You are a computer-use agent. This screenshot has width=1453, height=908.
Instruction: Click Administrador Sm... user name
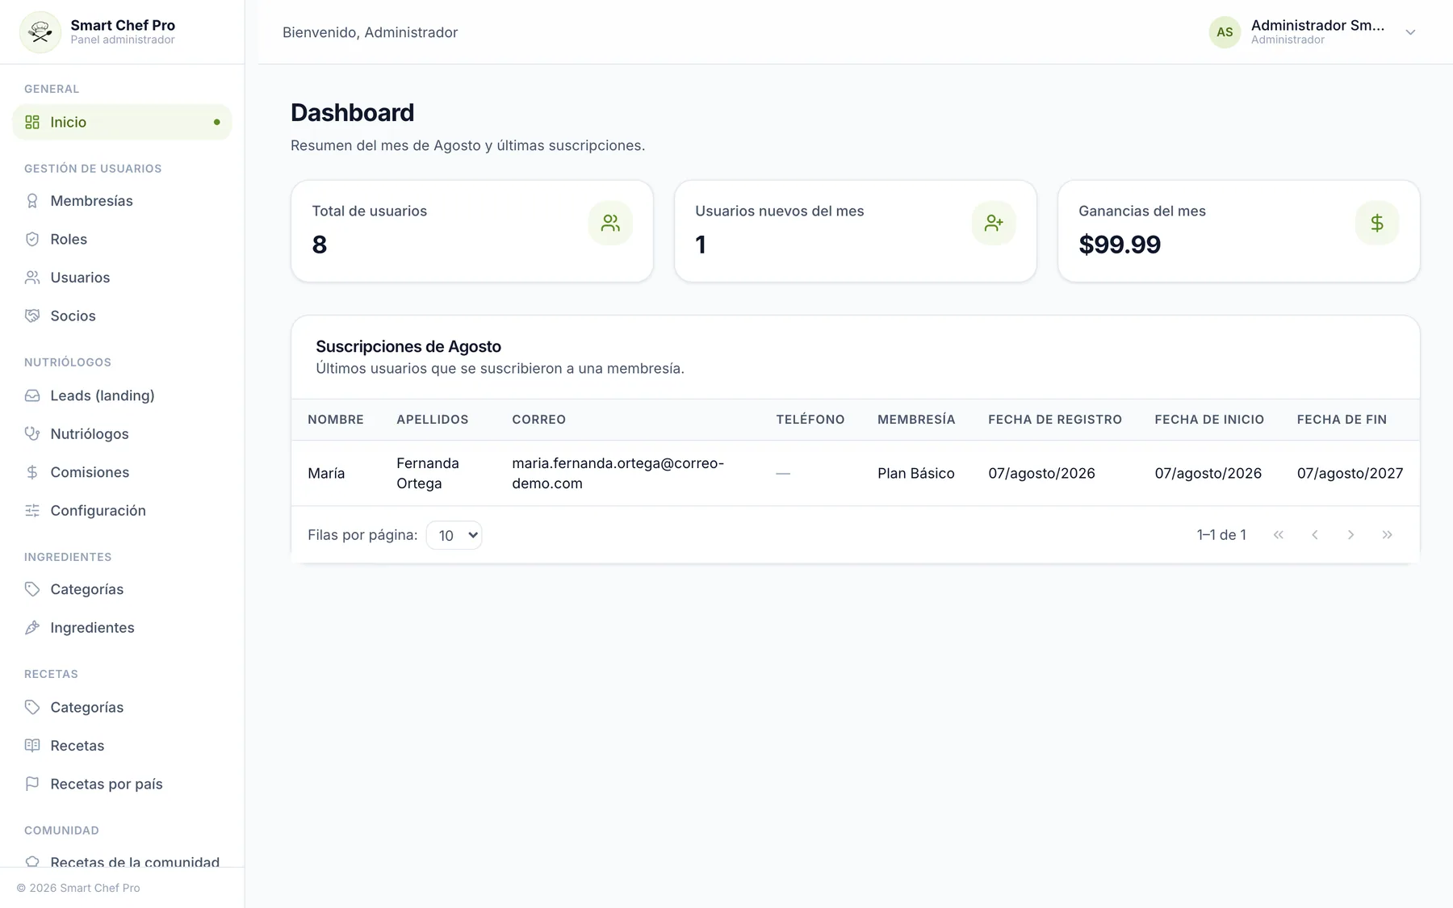[x=1317, y=25]
